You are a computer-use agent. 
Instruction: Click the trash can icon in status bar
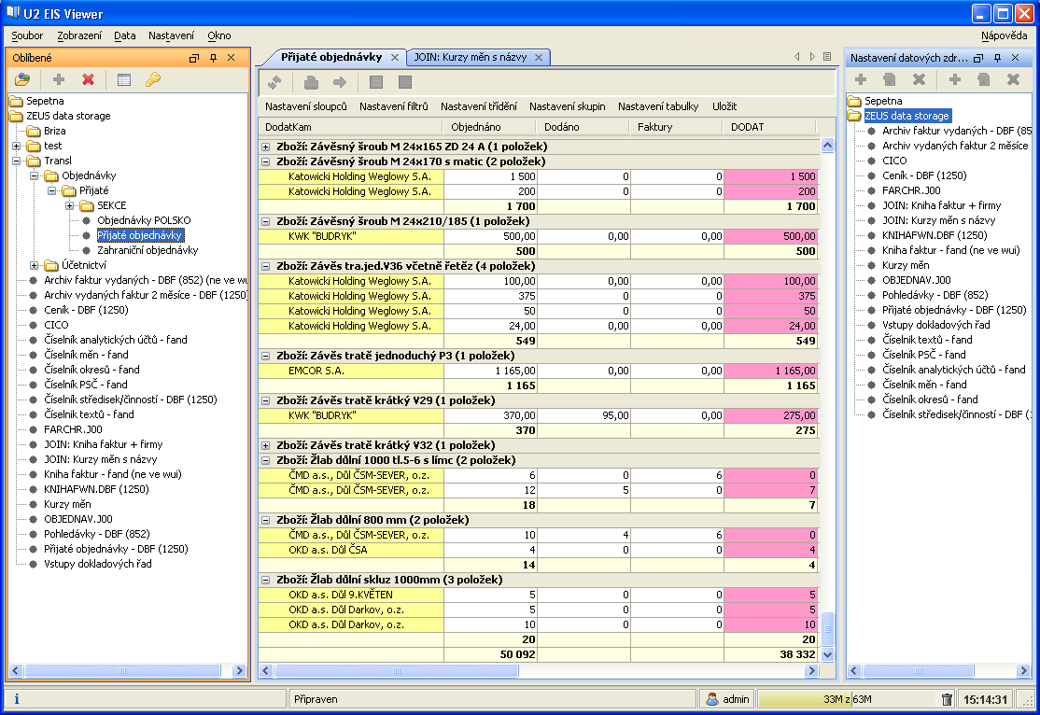(x=947, y=699)
